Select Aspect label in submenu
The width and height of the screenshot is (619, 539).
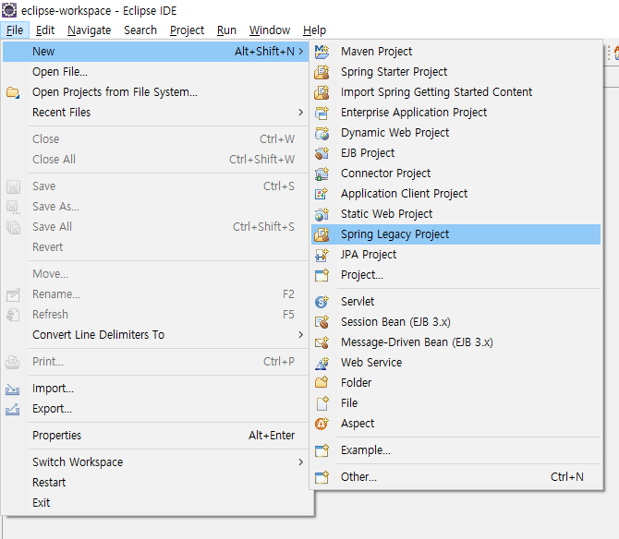[x=358, y=424]
